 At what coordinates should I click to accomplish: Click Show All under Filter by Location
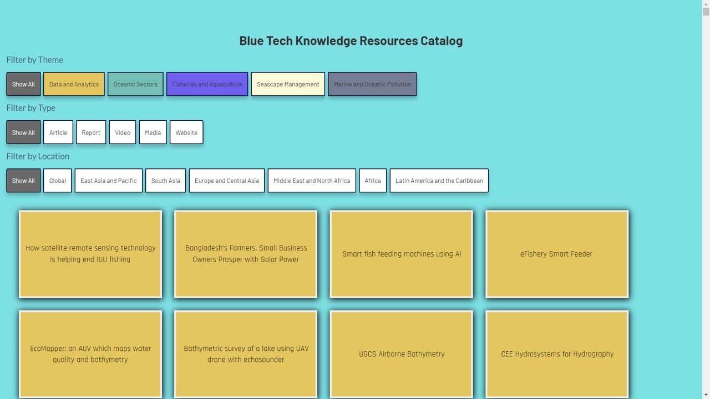[23, 181]
